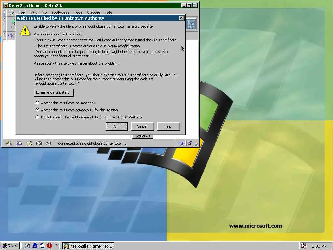The width and height of the screenshot is (333, 250).
Task: Open the Windows Start menu
Action: click(10, 246)
